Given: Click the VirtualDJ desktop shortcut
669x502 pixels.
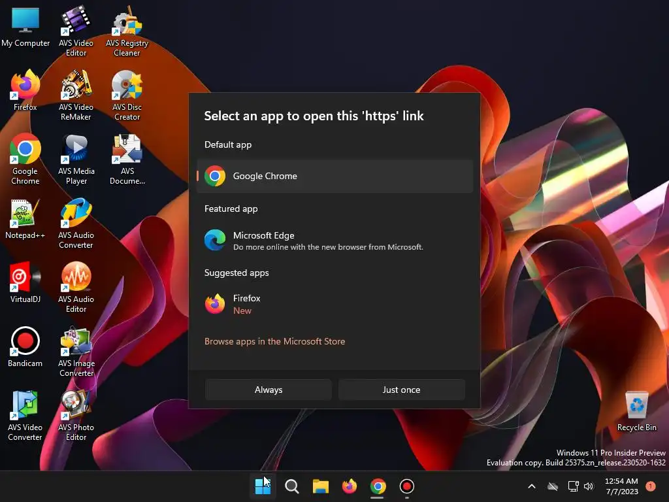Looking at the screenshot, I should (x=25, y=283).
